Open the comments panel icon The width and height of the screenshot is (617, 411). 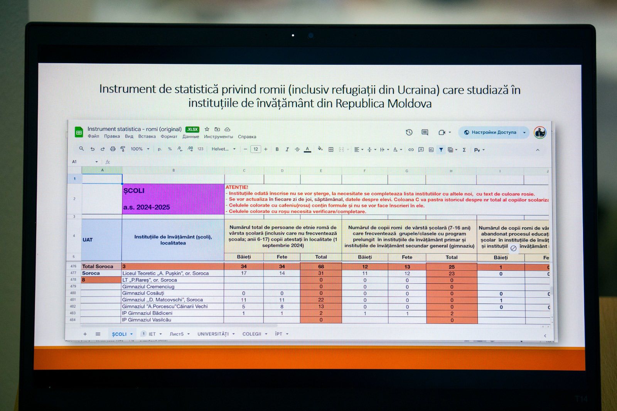[x=425, y=132]
